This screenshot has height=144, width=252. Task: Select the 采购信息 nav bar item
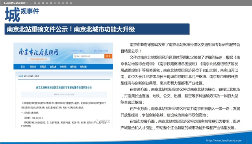43,66
